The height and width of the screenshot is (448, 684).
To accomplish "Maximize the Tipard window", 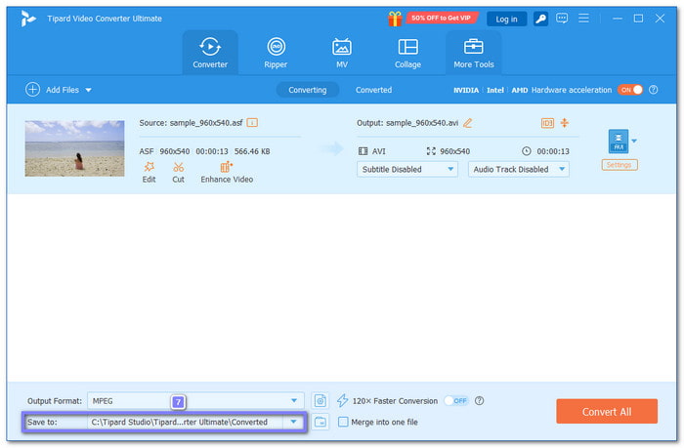I will coord(638,19).
